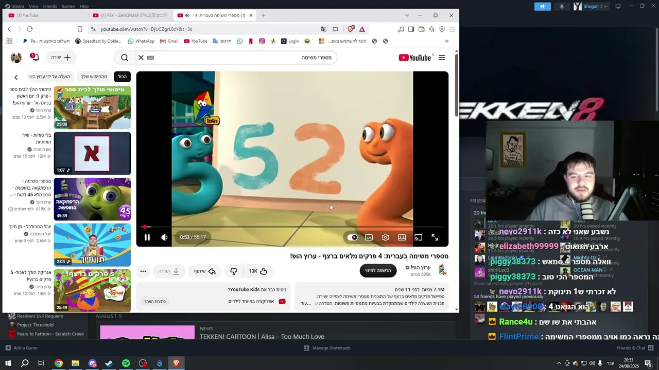659x370 pixels.
Task: Open the three-dot more actions menu
Action: [143, 271]
